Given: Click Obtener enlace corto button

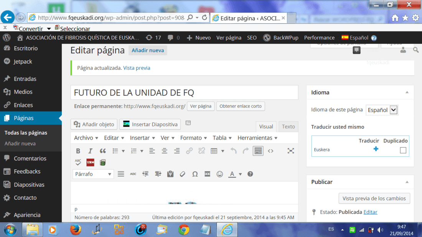Looking at the screenshot, I should (240, 106).
